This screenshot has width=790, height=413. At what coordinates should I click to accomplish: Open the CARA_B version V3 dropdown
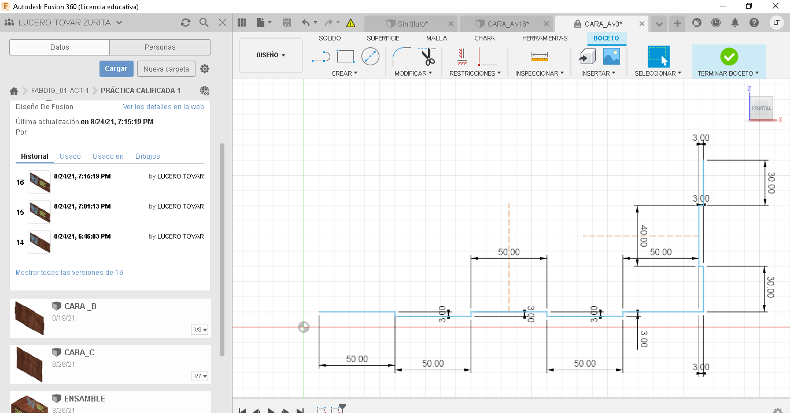point(200,329)
